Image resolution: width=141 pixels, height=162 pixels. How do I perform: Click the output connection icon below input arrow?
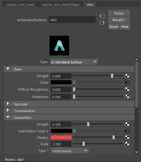click(x=102, y=23)
